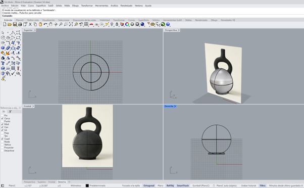This screenshot has width=304, height=188.
Task: Uncheck the Cuad object snap
Action: [3, 138]
